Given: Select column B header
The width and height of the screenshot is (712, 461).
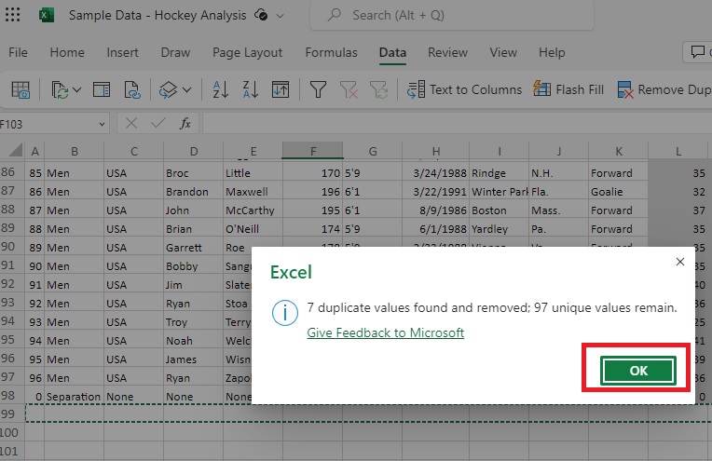Looking at the screenshot, I should 74,151.
